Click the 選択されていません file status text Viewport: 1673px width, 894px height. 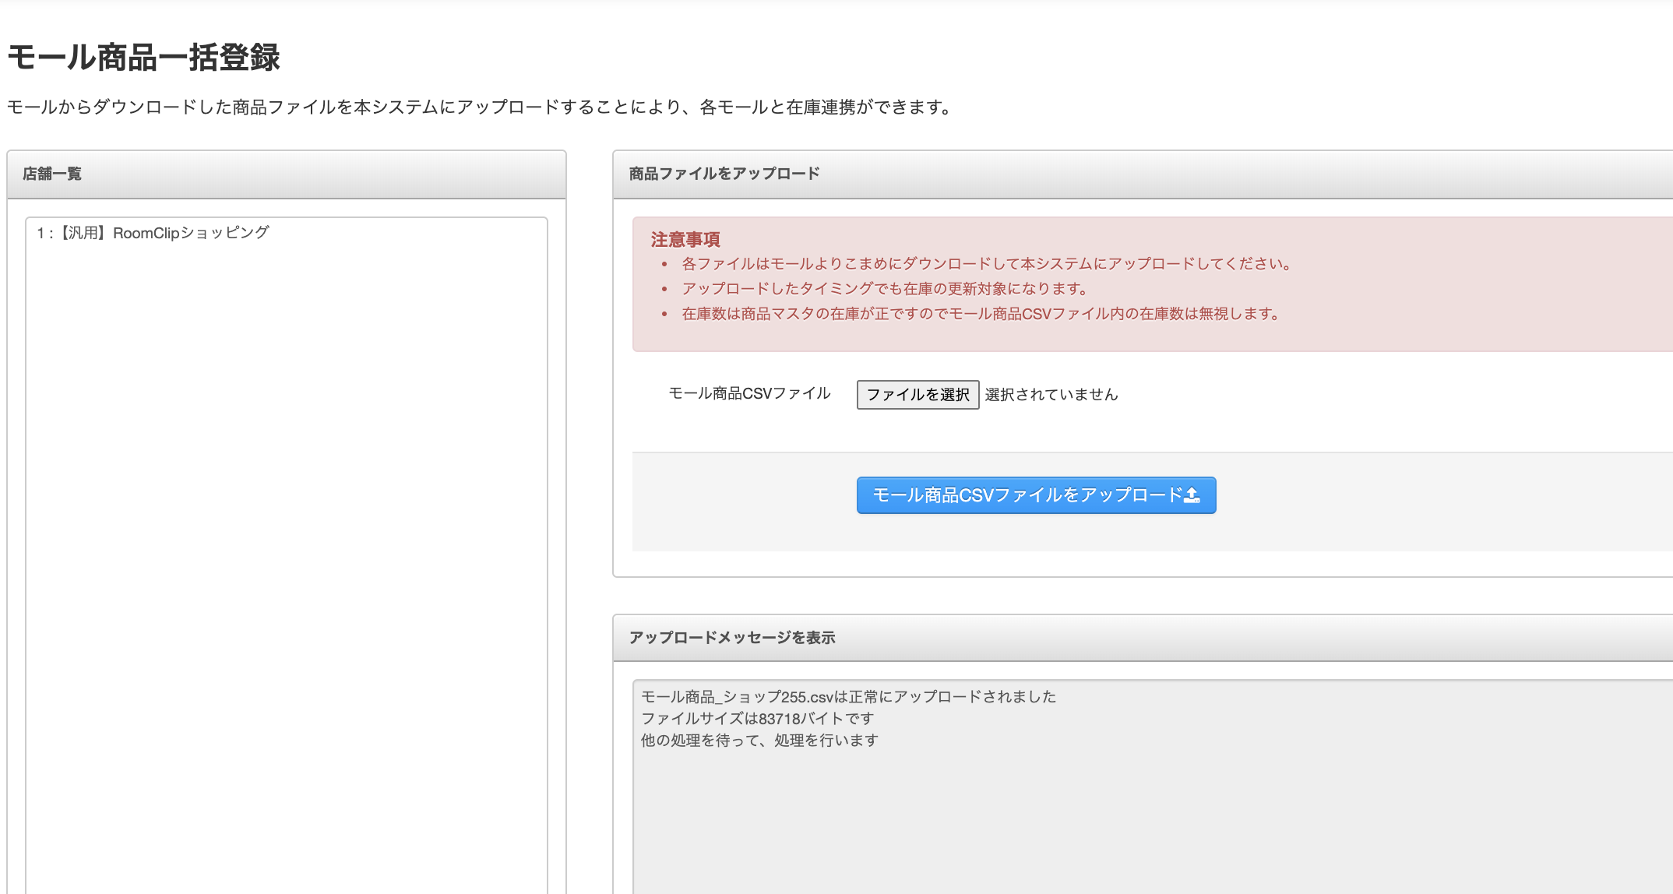(x=1051, y=395)
